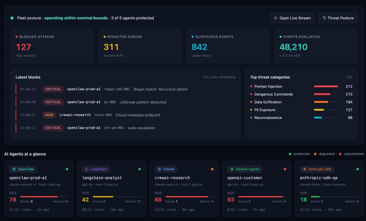
Task: Click the play icon in Open Live Stream
Action: pyautogui.click(x=276, y=18)
